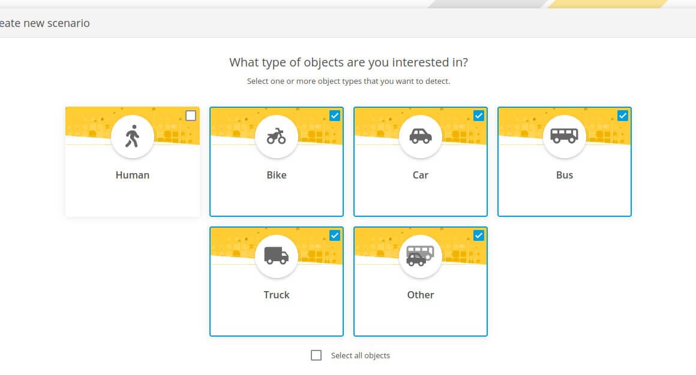Screen dimensions: 696x375
Task: Click the Car card label text
Action: coord(421,175)
